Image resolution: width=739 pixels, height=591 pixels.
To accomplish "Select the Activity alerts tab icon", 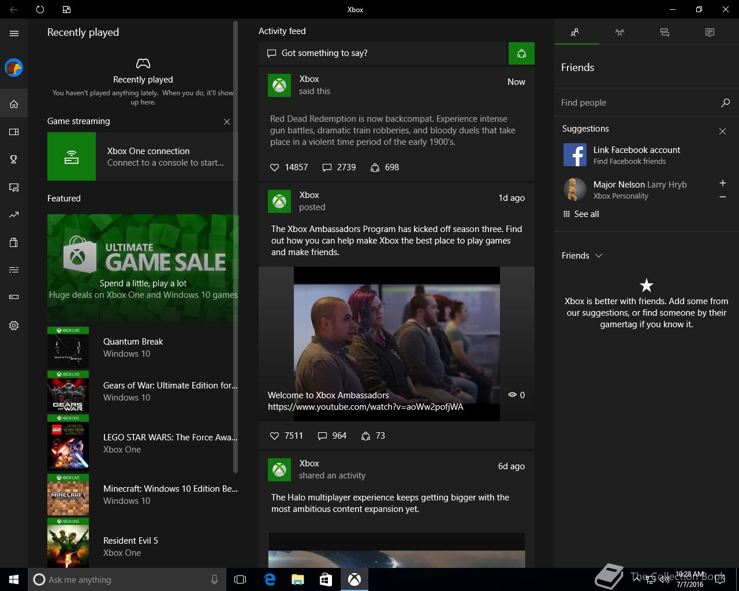I will (x=710, y=32).
